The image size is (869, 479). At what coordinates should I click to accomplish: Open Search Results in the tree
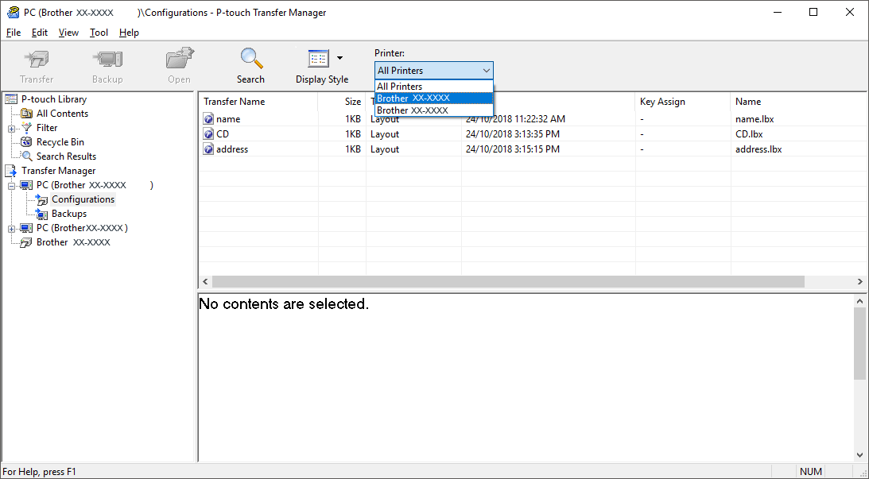pyautogui.click(x=65, y=156)
